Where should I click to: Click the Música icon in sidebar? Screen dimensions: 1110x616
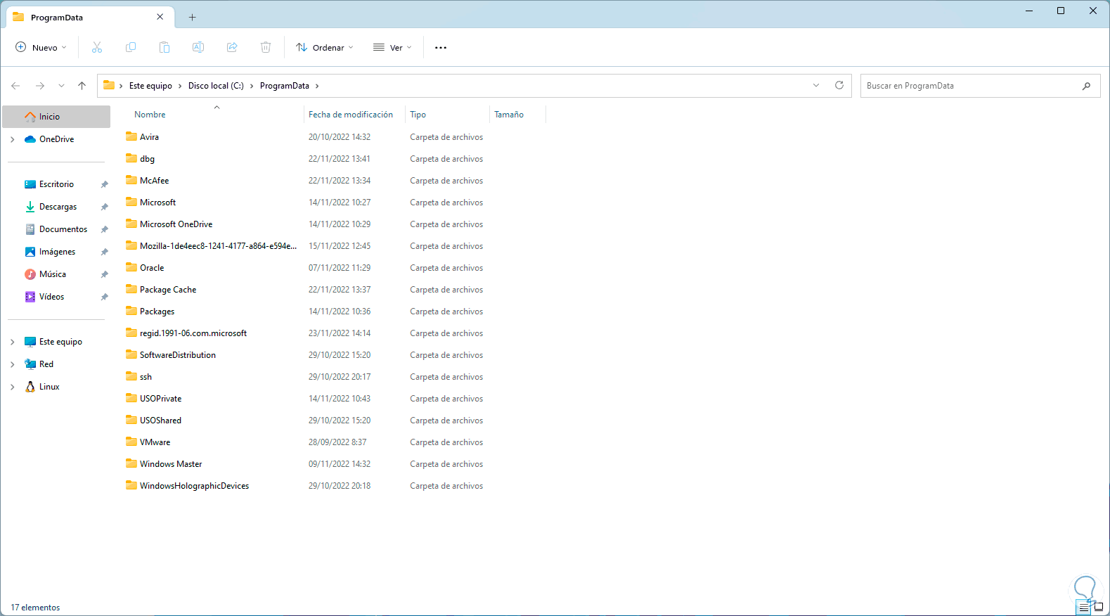30,274
